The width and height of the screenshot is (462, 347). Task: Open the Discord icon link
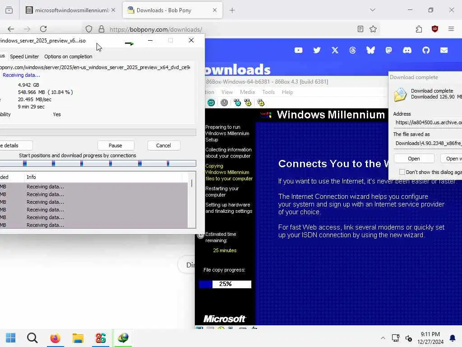(407, 50)
